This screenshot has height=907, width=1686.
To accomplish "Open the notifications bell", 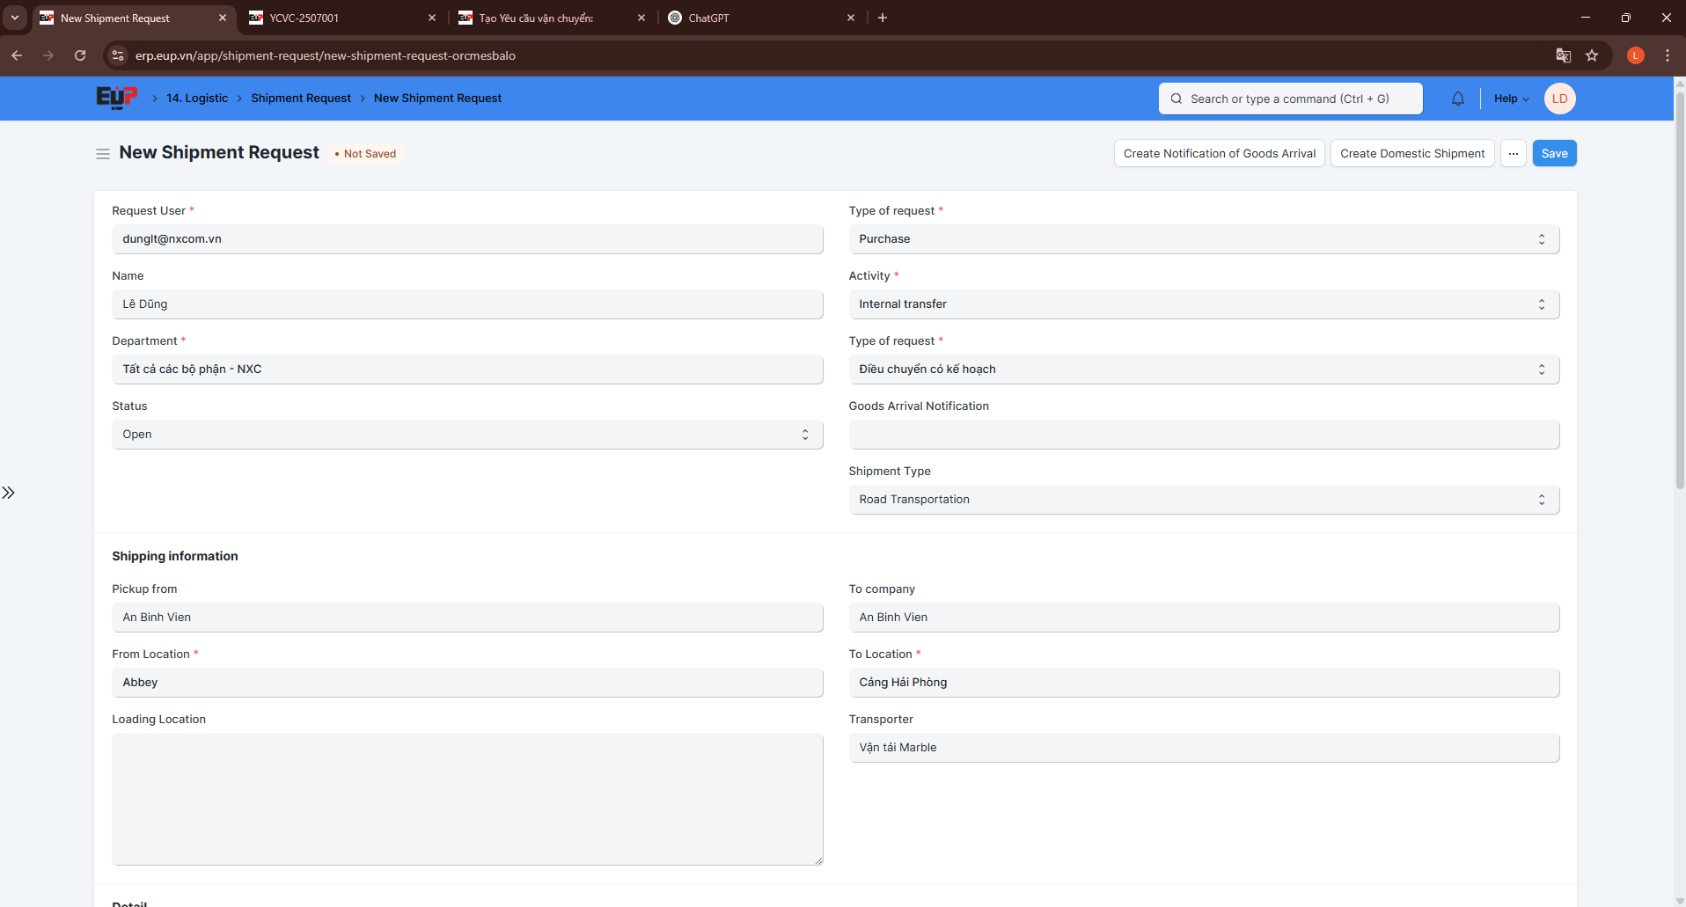I will [1458, 99].
